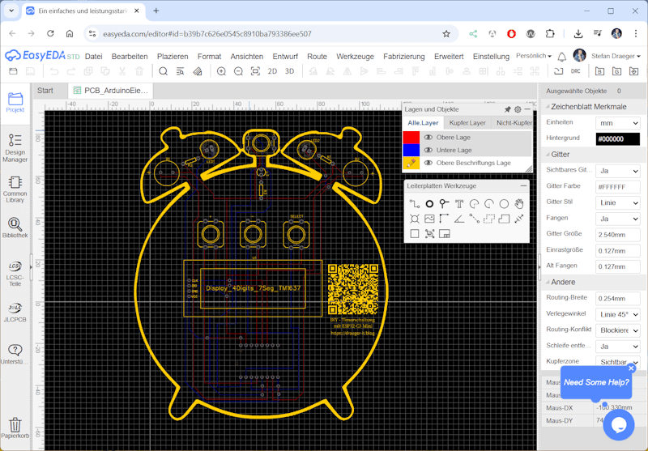Switch to the Kupfer.Layer tab
Screen dimensions: 648x451
click(x=467, y=123)
